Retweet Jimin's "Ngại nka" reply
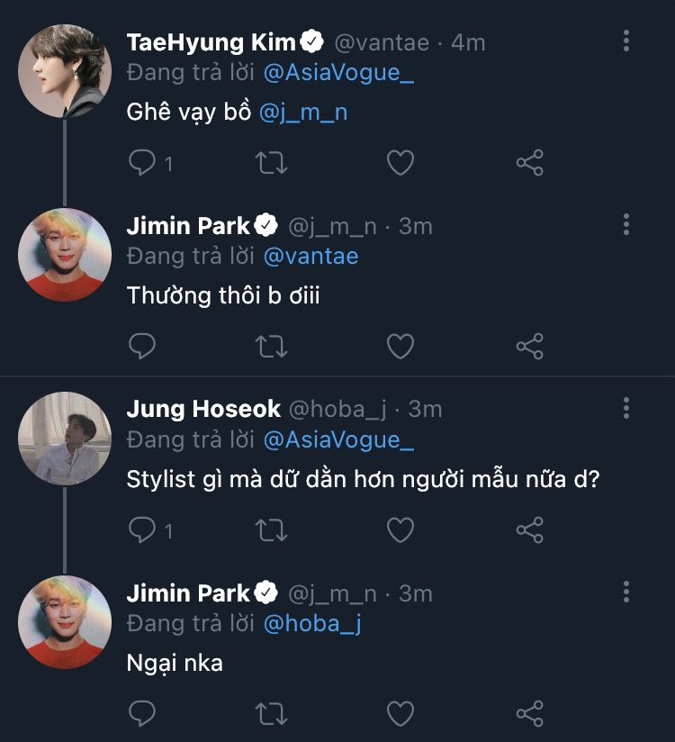Image resolution: width=675 pixels, height=742 pixels. click(271, 714)
